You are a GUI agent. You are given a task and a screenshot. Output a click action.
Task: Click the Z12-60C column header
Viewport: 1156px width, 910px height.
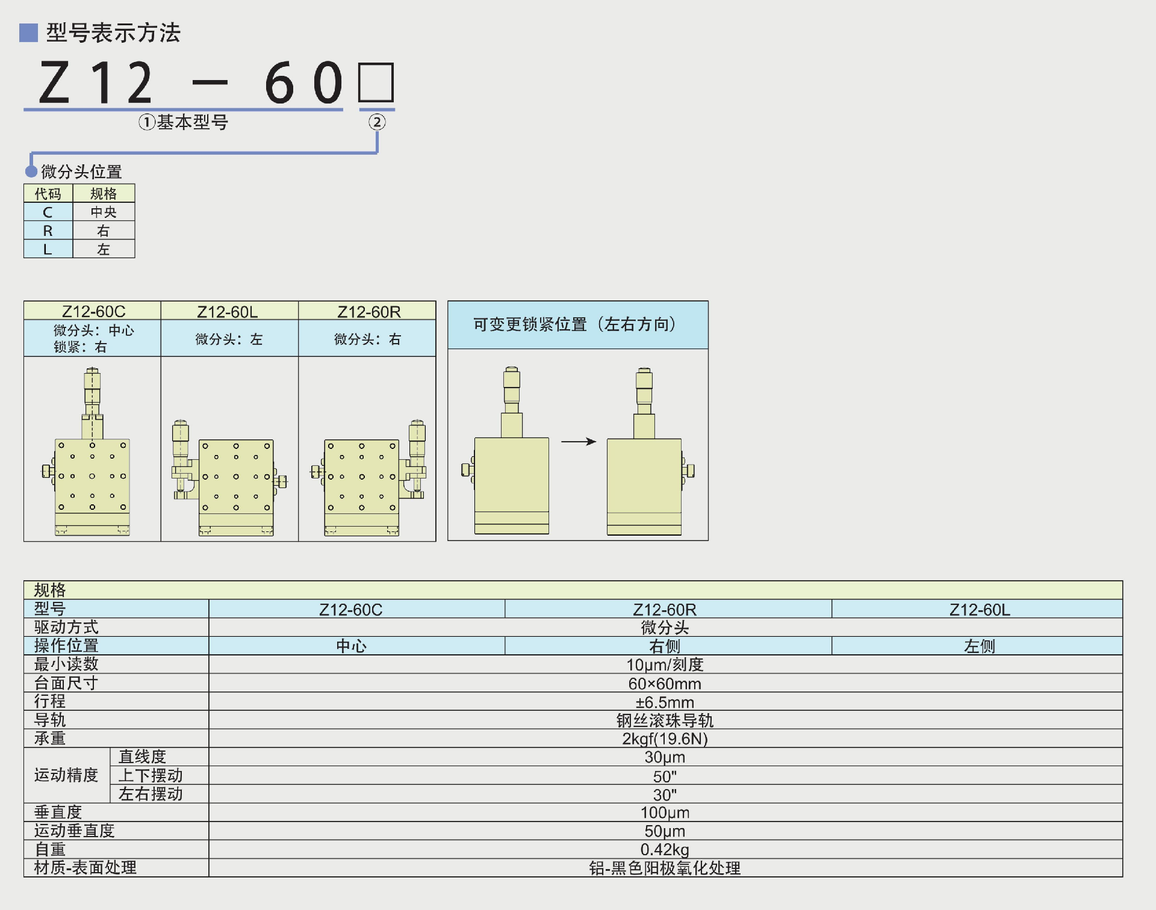click(351, 609)
